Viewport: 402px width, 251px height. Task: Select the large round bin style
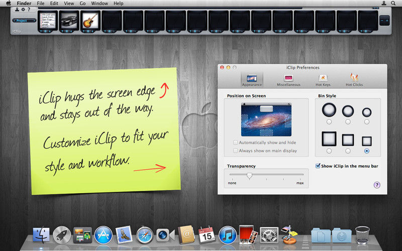pos(329,122)
